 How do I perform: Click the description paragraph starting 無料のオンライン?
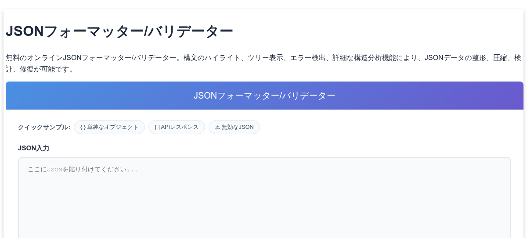[x=263, y=63]
